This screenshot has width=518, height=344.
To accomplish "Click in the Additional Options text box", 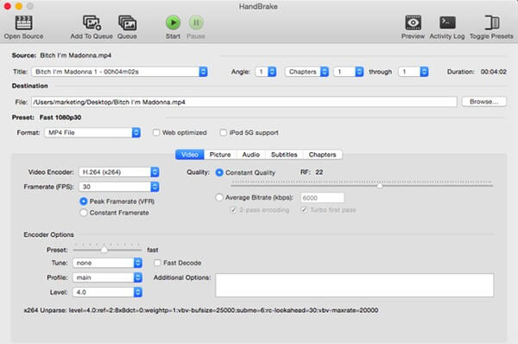I will (355, 284).
